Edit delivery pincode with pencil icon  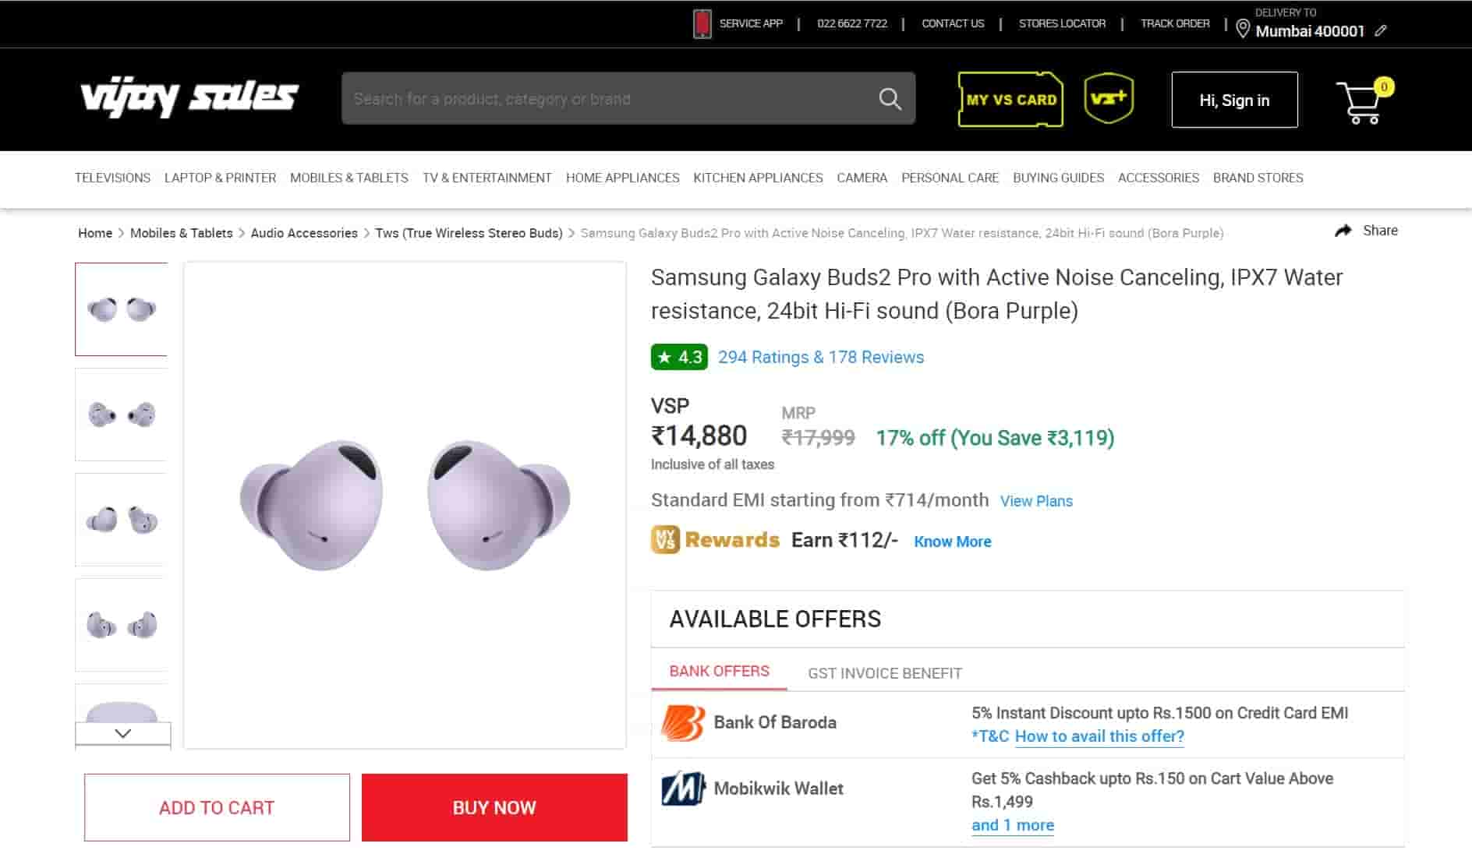[1381, 31]
